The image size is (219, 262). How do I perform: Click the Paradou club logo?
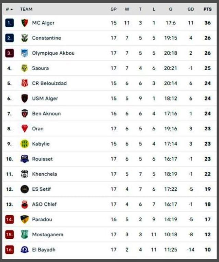[25, 219]
